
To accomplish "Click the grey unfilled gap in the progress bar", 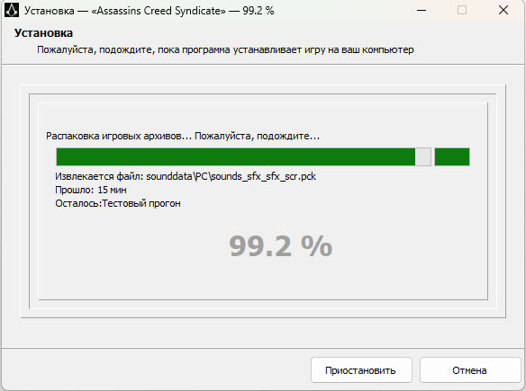I will (x=423, y=157).
